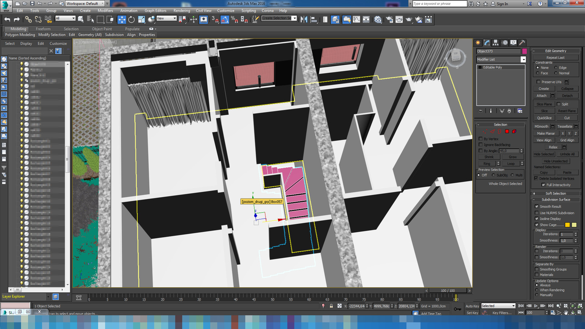Switch to the Freeform ribbon tab

(43, 29)
